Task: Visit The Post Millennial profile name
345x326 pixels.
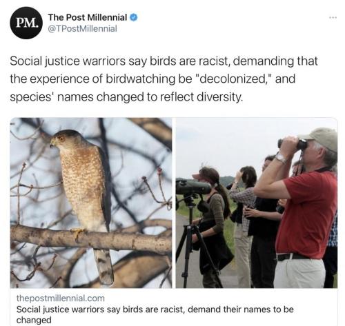Action: 88,17
